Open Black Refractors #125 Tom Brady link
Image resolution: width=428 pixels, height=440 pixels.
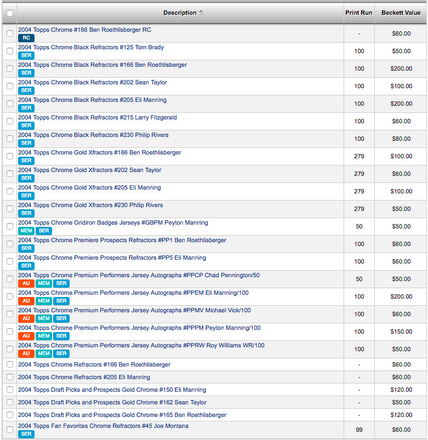(91, 47)
